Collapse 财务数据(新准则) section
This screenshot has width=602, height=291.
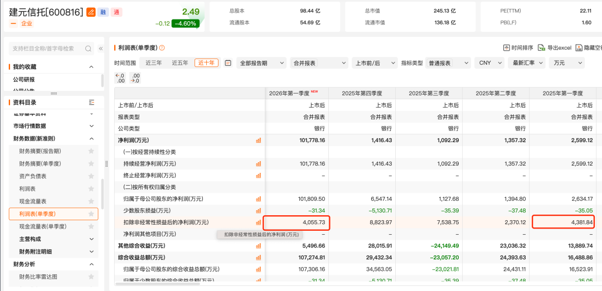point(91,139)
